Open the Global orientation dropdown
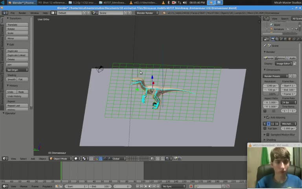The width and height of the screenshot is (302, 189). tap(119, 159)
